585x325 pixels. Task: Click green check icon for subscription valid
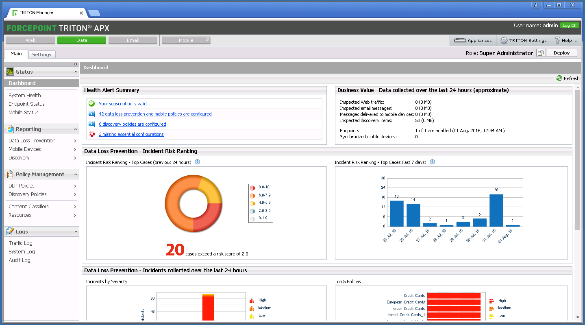(91, 104)
